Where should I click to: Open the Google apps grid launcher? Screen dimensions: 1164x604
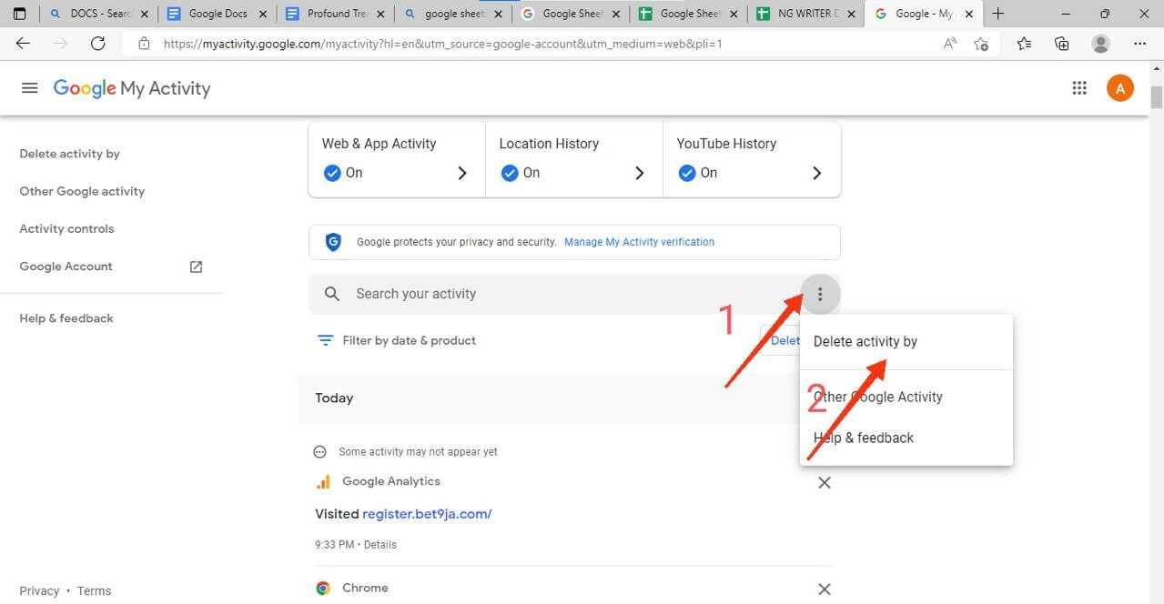tap(1079, 87)
